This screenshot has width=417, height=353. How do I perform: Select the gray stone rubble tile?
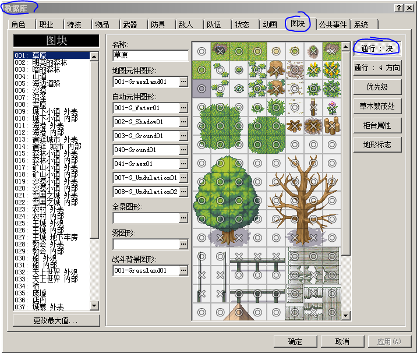coord(295,70)
